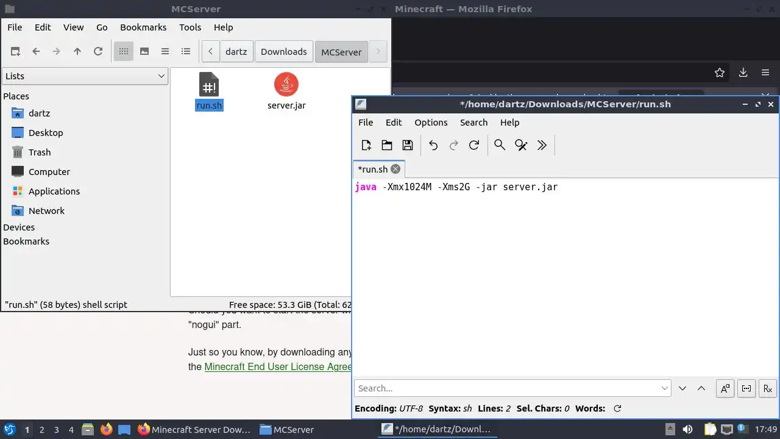This screenshot has height=439, width=780.
Task: Open Minecraft End User License Agreement link
Action: click(278, 367)
